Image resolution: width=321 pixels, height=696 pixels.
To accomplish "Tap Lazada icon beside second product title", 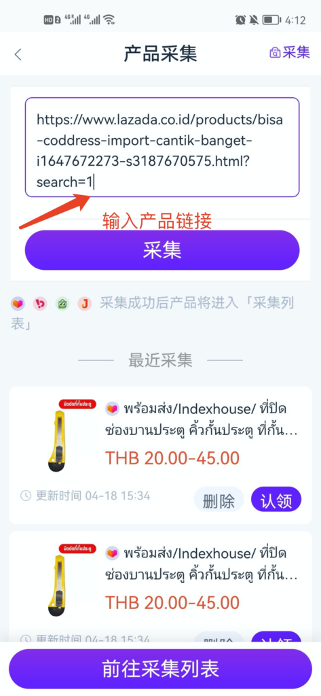I will [x=113, y=554].
